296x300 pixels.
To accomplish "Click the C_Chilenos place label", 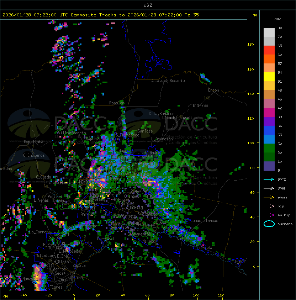I will pyautogui.click(x=34, y=155).
